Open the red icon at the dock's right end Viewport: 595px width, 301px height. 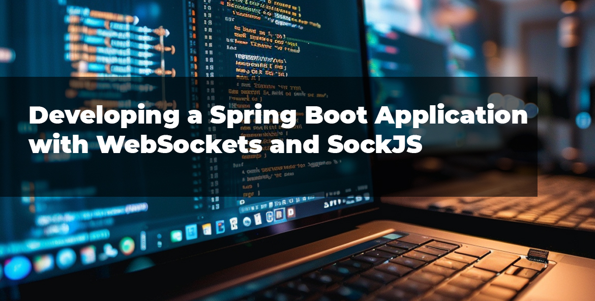pos(290,213)
